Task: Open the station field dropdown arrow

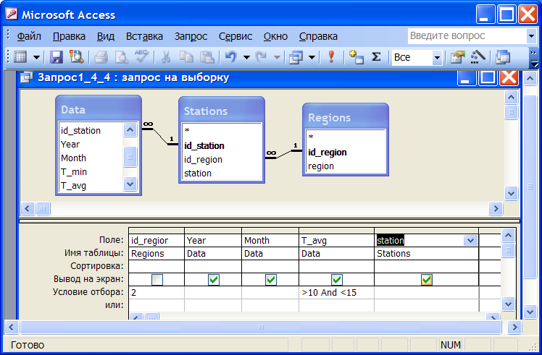Action: tap(470, 241)
